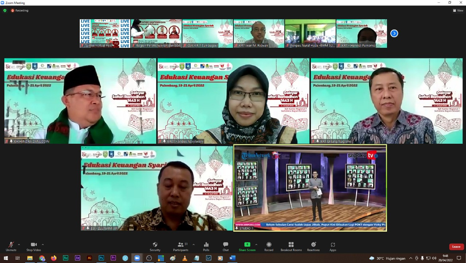This screenshot has width=466, height=263.
Task: Open the Polls icon
Action: [206, 246]
